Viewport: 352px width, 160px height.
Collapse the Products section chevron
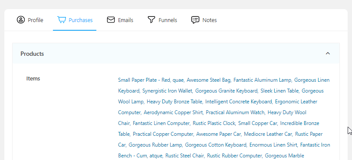point(328,54)
